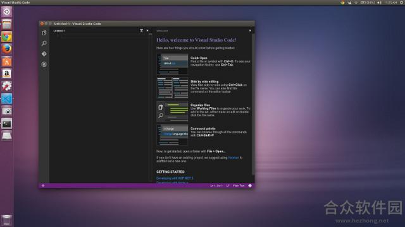This screenshot has width=405, height=227.
Task: Click the feedback smiley in status bar
Action: click(250, 185)
